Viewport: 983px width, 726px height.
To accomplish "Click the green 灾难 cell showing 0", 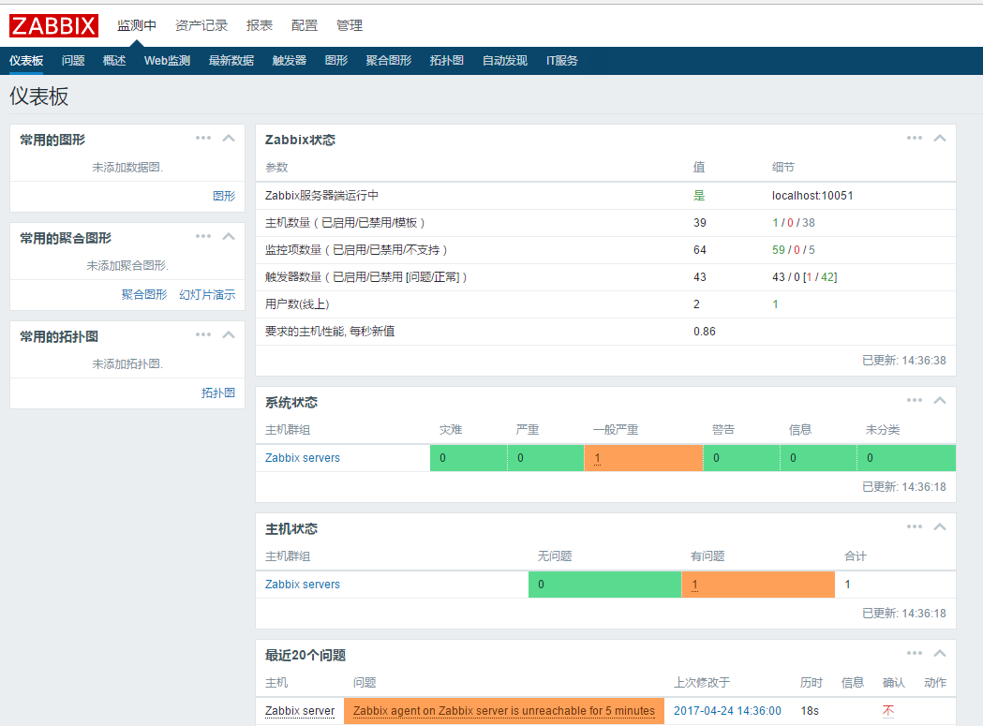I will pyautogui.click(x=469, y=458).
